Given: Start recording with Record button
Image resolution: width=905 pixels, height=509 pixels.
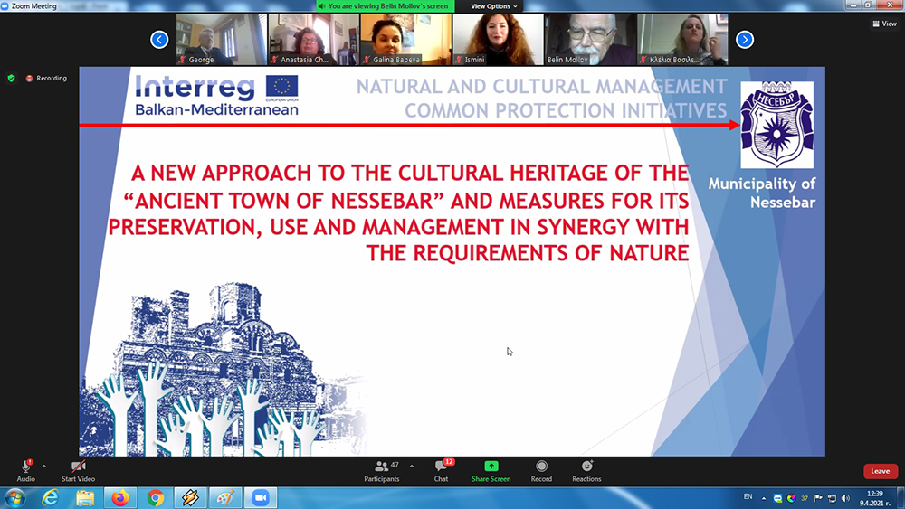Looking at the screenshot, I should 541,470.
